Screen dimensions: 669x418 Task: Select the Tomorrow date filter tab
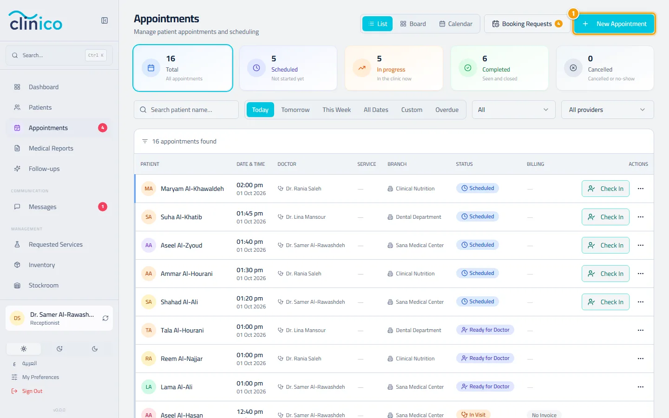(x=295, y=110)
